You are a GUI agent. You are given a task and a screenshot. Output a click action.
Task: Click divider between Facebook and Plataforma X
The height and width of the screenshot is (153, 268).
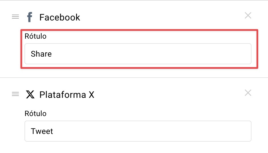(x=134, y=78)
